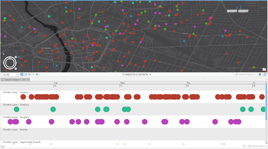Close the Statute Violation - 2017 tab
The height and width of the screenshot is (149, 268).
(x=28, y=80)
